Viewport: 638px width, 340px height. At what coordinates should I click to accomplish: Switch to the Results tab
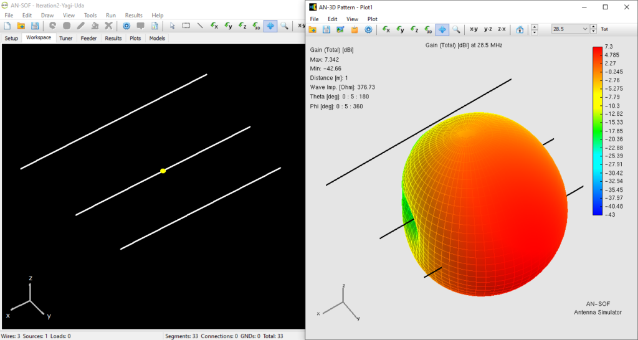point(113,38)
